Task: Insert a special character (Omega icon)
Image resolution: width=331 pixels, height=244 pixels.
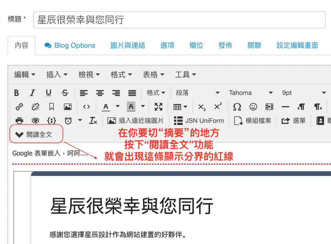Action: point(237,107)
